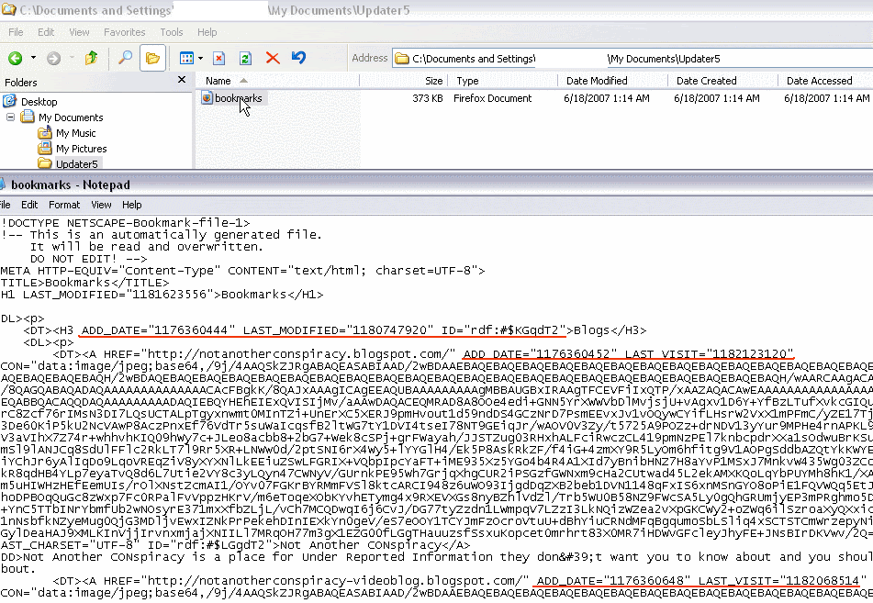This screenshot has height=603, width=873.
Task: Open Explorer View menu
Action: point(79,32)
